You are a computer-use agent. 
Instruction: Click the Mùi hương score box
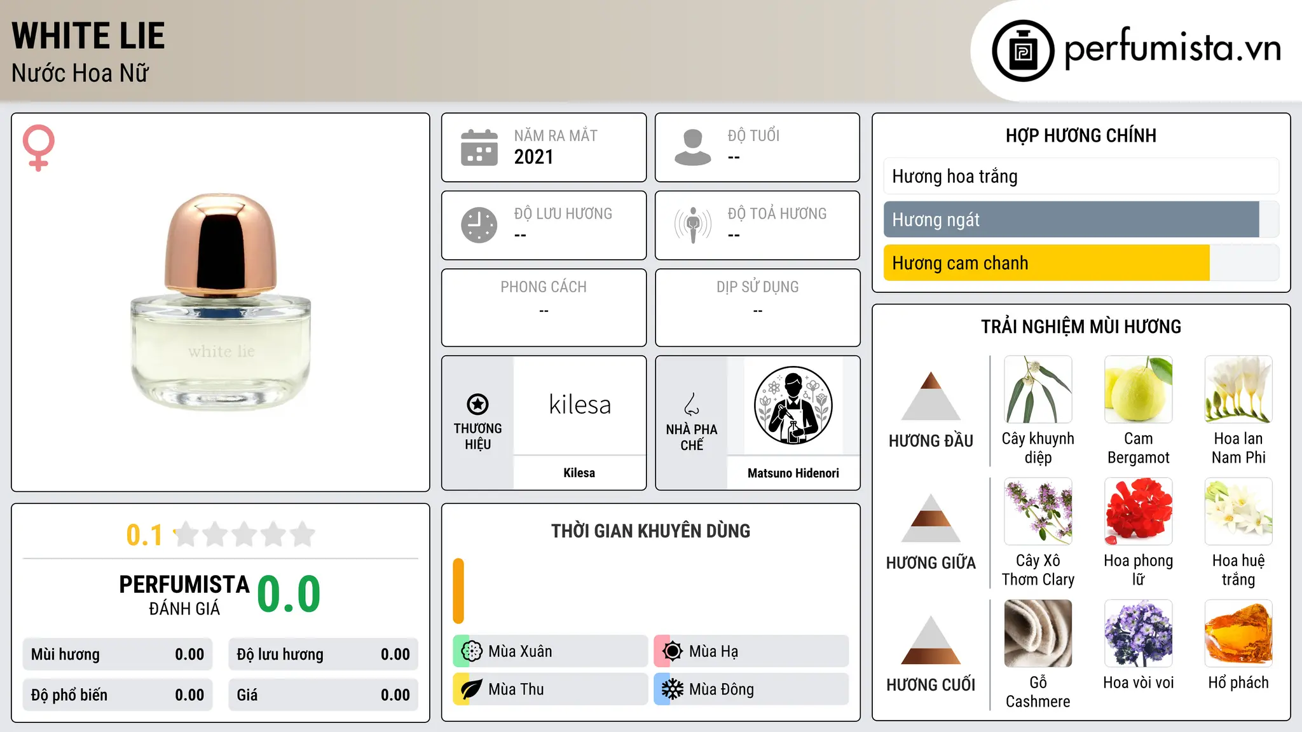118,654
